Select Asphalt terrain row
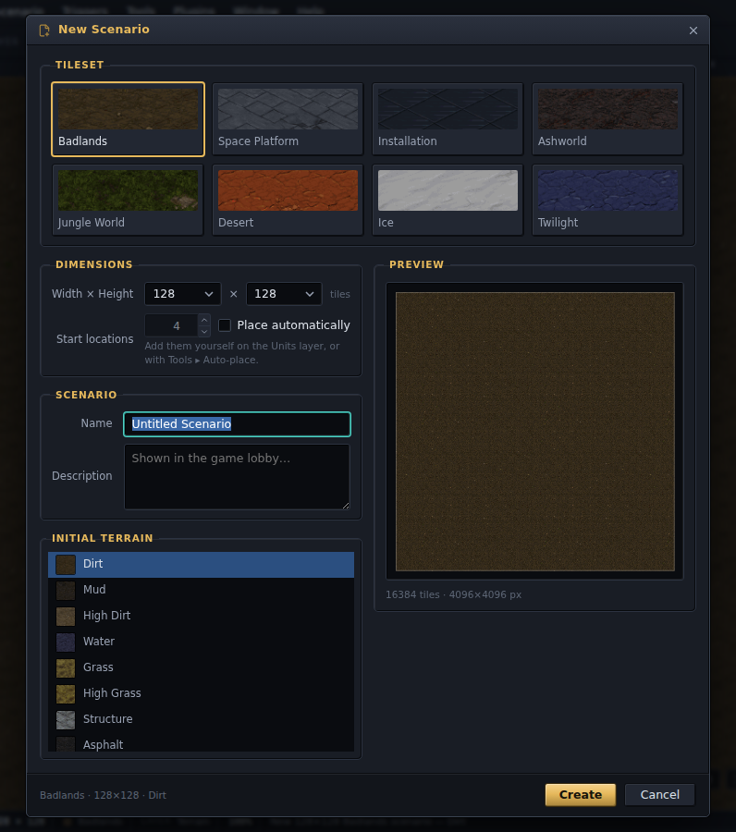 (x=202, y=743)
